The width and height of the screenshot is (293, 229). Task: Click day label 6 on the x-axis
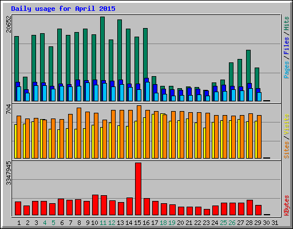coord(62,223)
